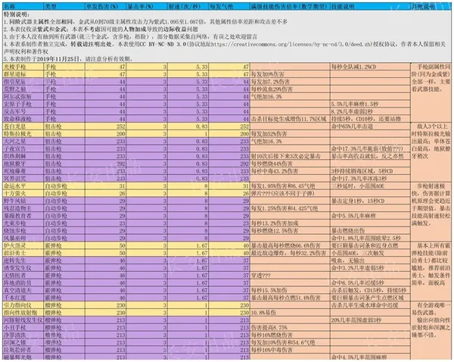The image size is (454, 362).
Task: Select the 群星道标 name cell
Action: click(x=23, y=74)
